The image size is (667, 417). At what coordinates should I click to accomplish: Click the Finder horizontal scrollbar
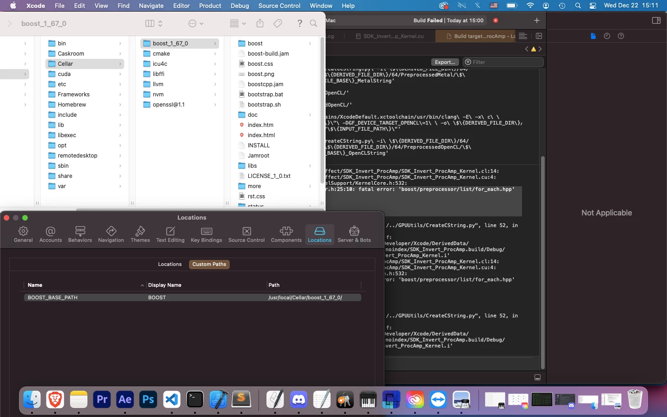[199, 209]
